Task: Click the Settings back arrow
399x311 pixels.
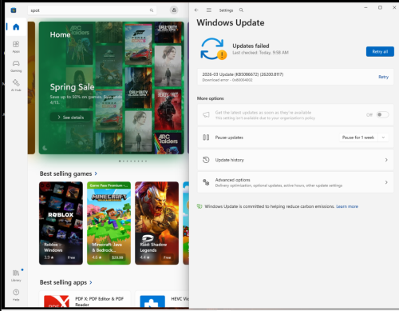Action: 196,10
